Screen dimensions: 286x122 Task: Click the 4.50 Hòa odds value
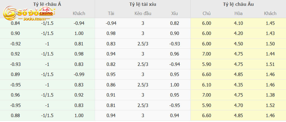point(238,44)
